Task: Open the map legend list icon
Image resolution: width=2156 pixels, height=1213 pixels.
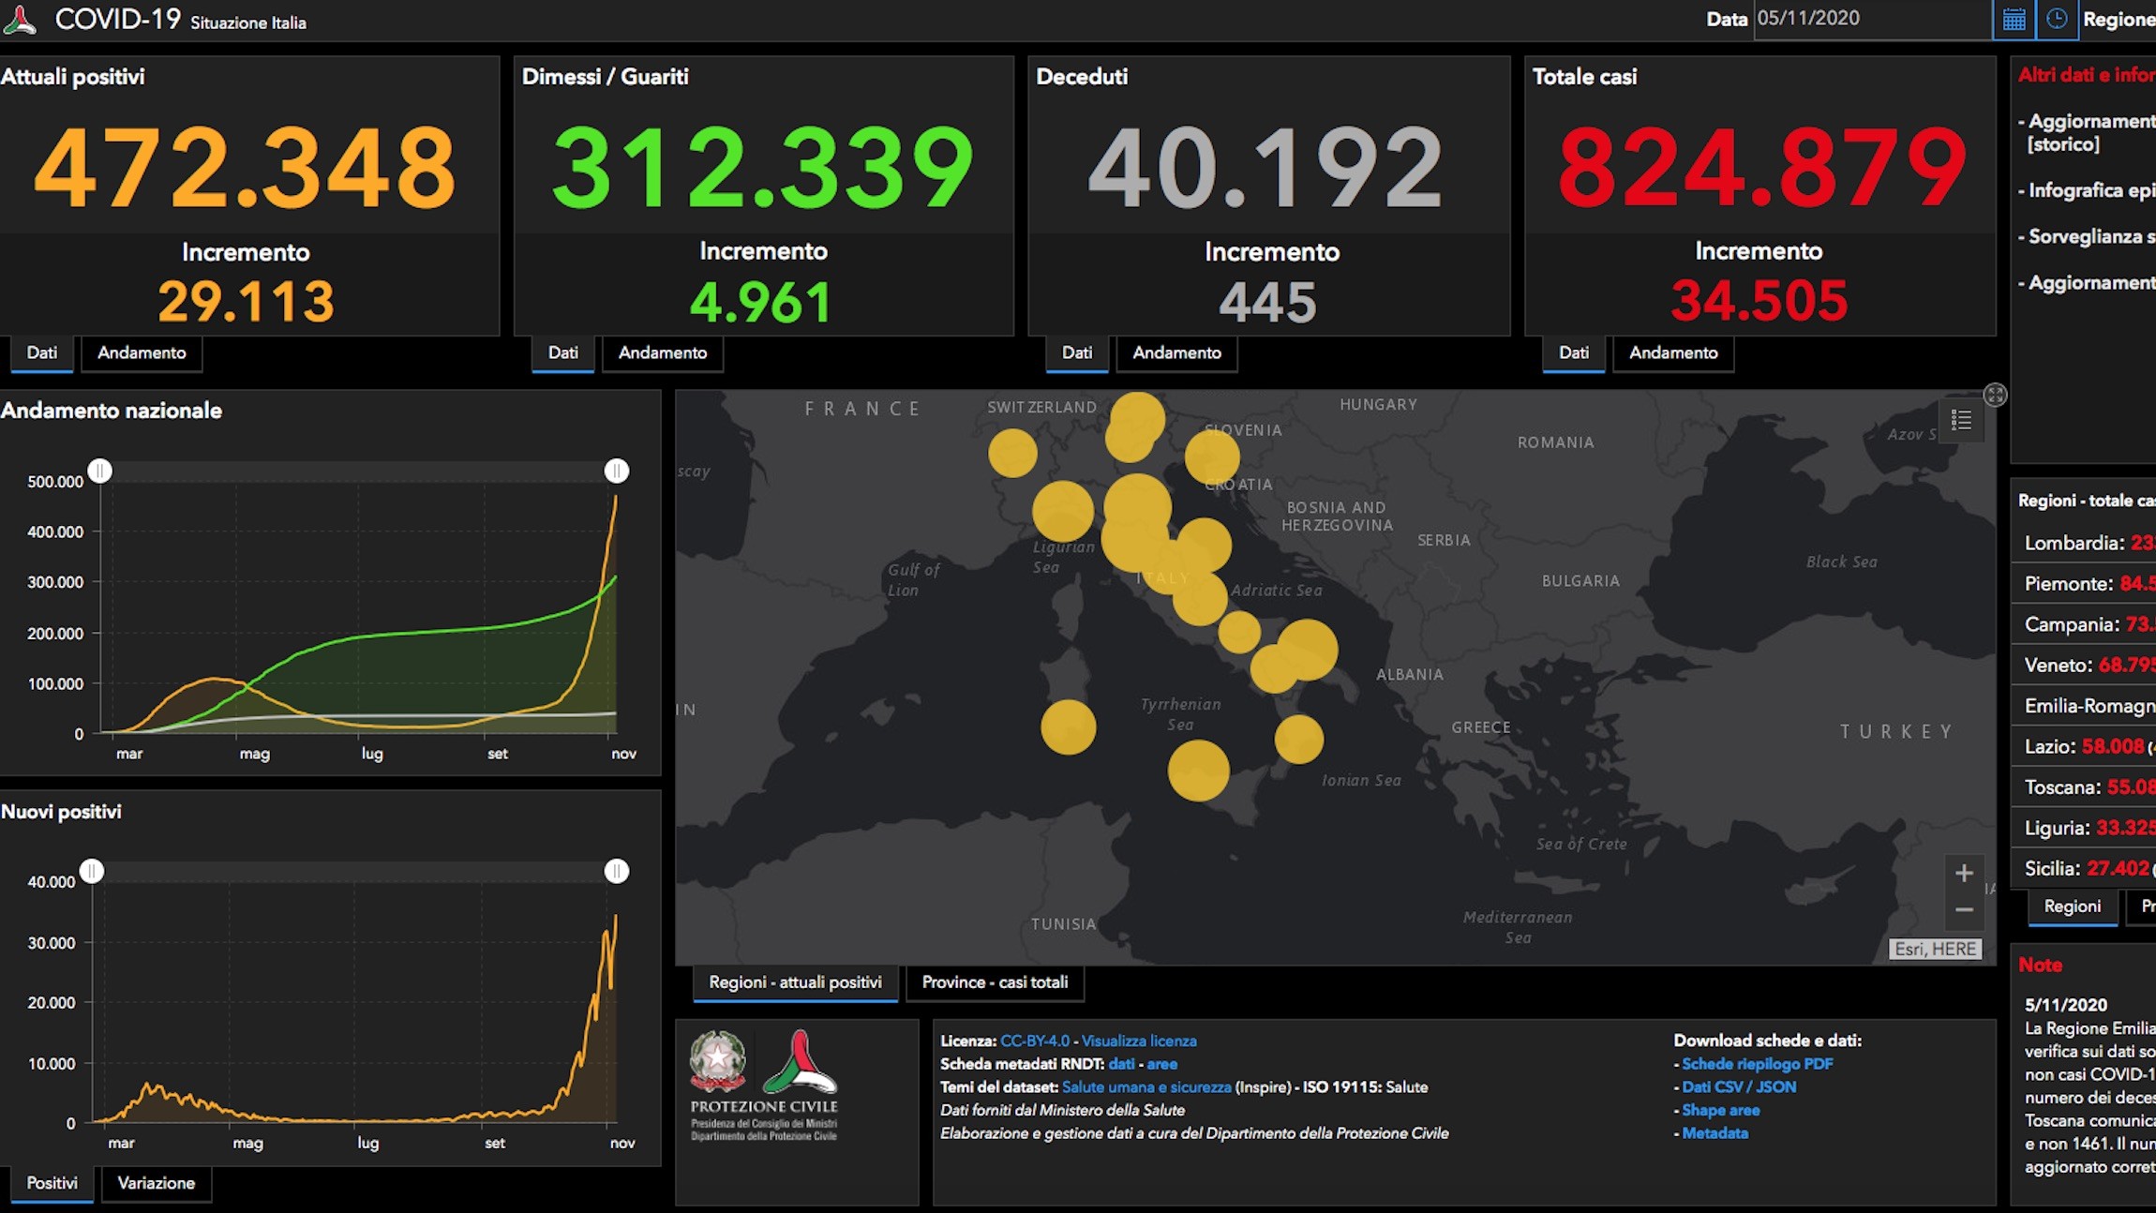Action: 1961,420
